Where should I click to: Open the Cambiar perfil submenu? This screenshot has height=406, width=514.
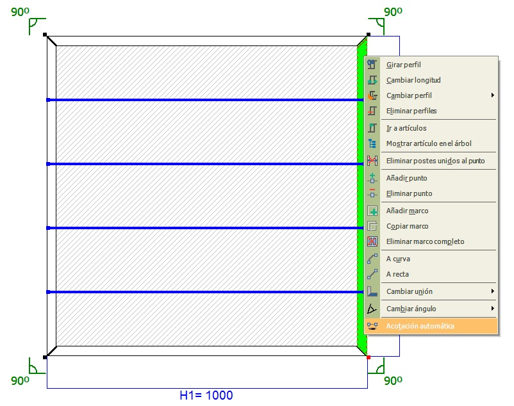pos(431,95)
